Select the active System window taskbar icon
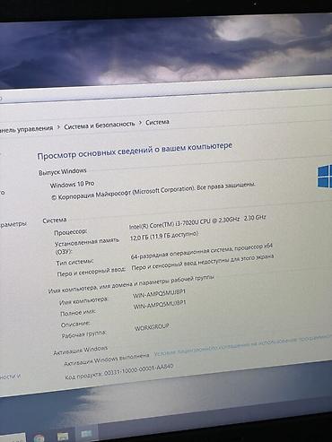 point(86,434)
